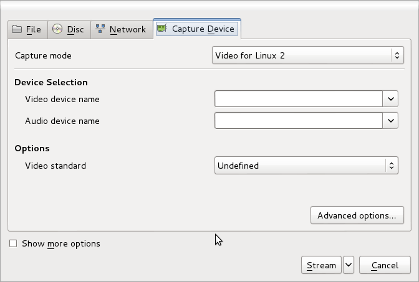Screen dimensions: 419x282
Task: Open the arrow menu beside Stream
Action: pos(349,265)
